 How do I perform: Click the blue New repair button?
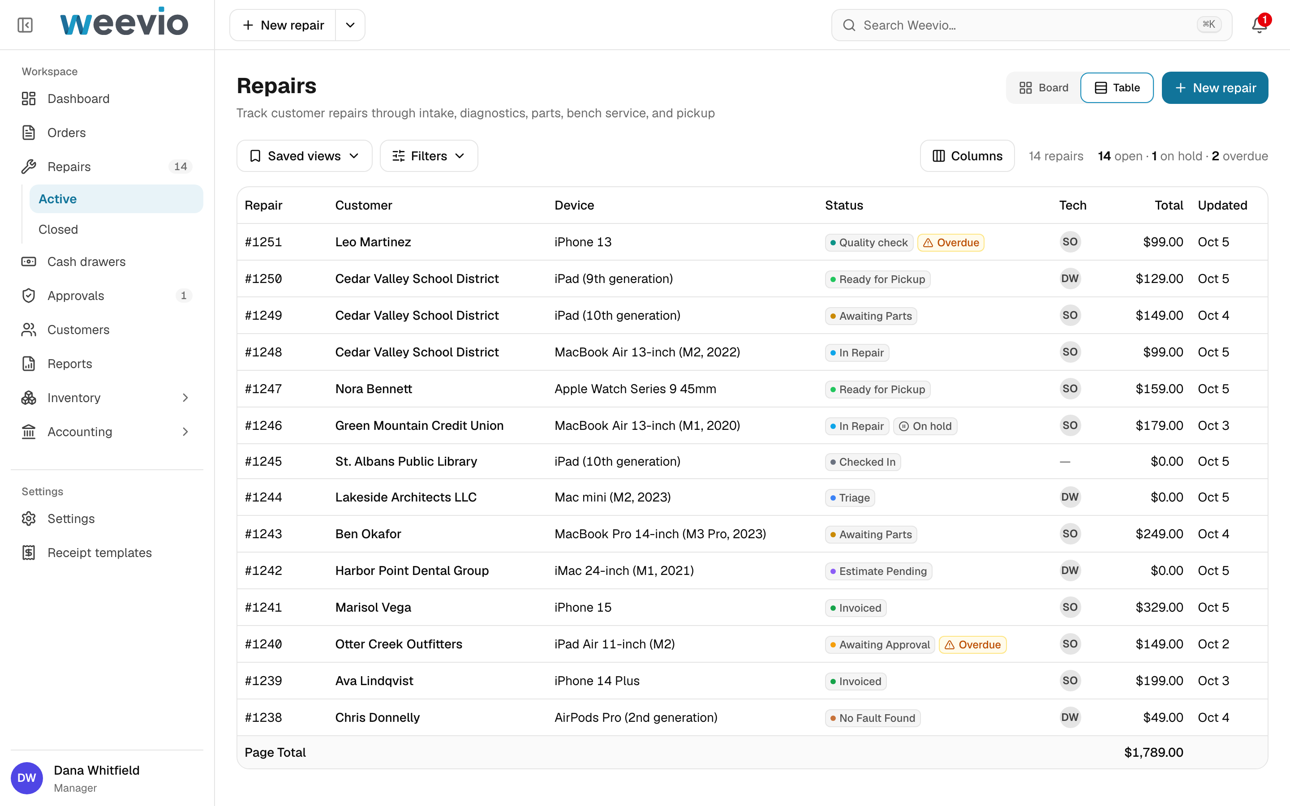[1215, 88]
